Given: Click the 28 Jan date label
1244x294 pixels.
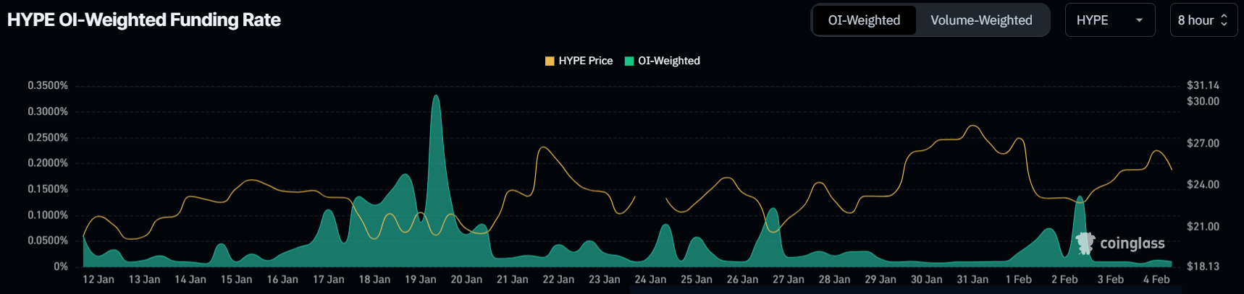Looking at the screenshot, I should [834, 280].
